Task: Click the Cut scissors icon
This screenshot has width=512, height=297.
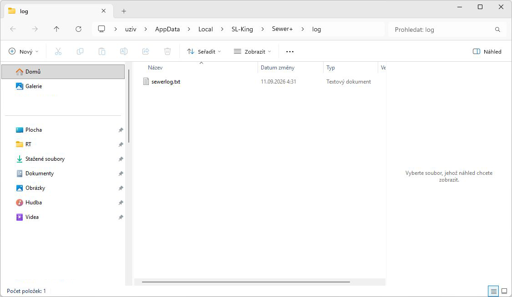Action: pyautogui.click(x=58, y=51)
